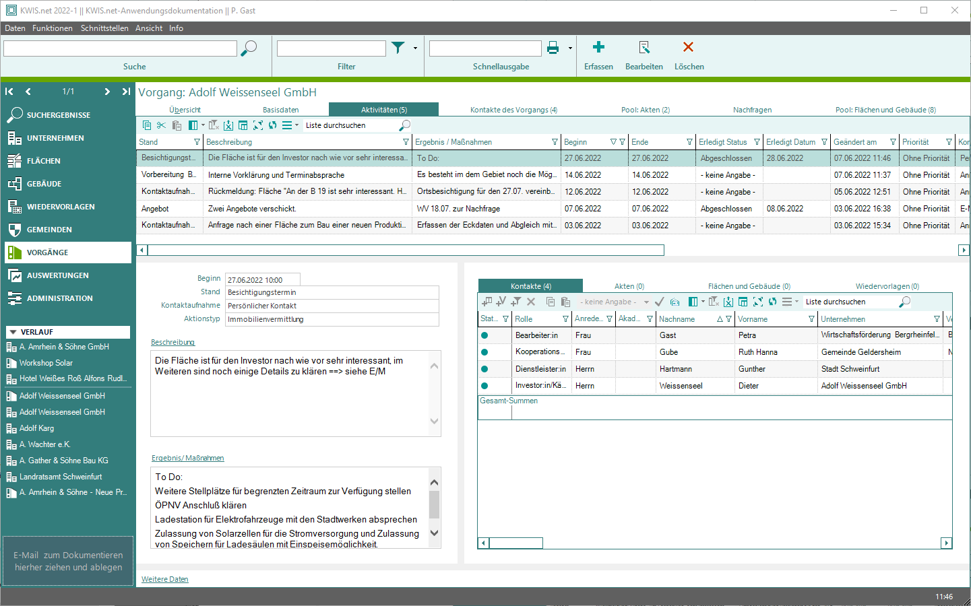Click the main Suche input field
The image size is (971, 606).
(x=120, y=48)
